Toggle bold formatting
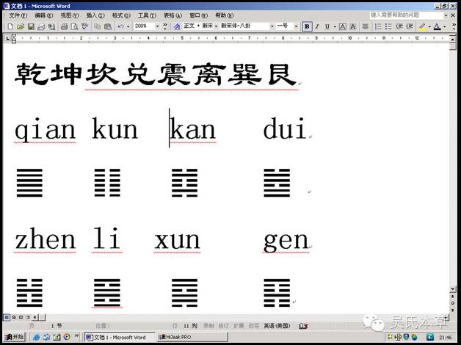This screenshot has height=345, width=461. coord(307,26)
